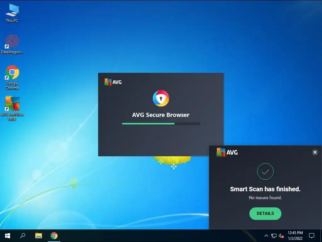Click the scan finished checkmark circle
This screenshot has height=242, width=322.
pyautogui.click(x=265, y=171)
